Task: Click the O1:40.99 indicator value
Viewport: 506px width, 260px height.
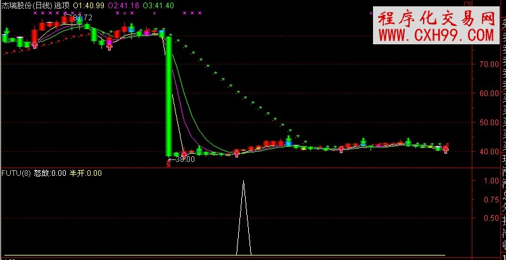Action: coord(89,4)
